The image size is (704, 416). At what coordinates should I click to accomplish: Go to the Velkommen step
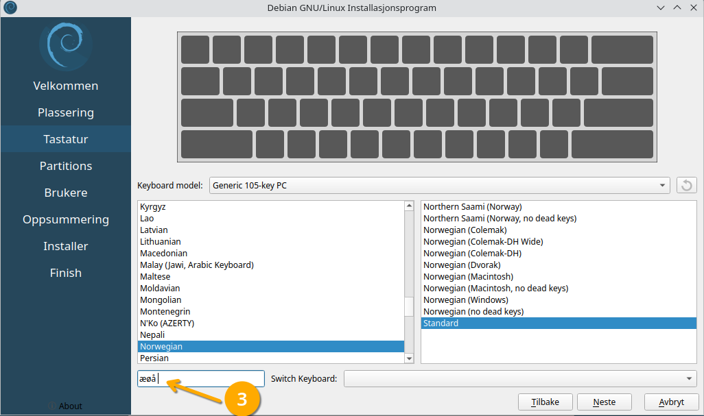(x=66, y=86)
